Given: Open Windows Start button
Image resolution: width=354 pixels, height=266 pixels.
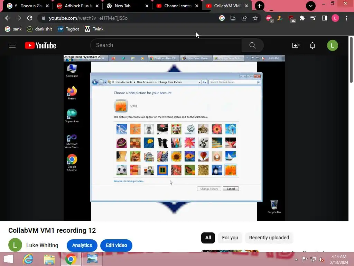Looking at the screenshot, I should pos(9,259).
